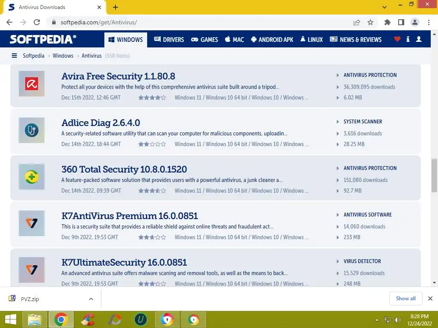Open Adlice Diag 2.6.4.0 title link
The image size is (438, 328).
click(101, 123)
